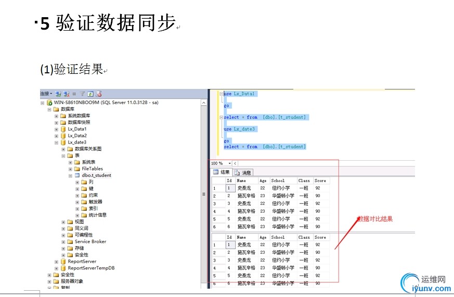Click the Service Broker folder icon
This screenshot has width=454, height=297.
click(70, 241)
